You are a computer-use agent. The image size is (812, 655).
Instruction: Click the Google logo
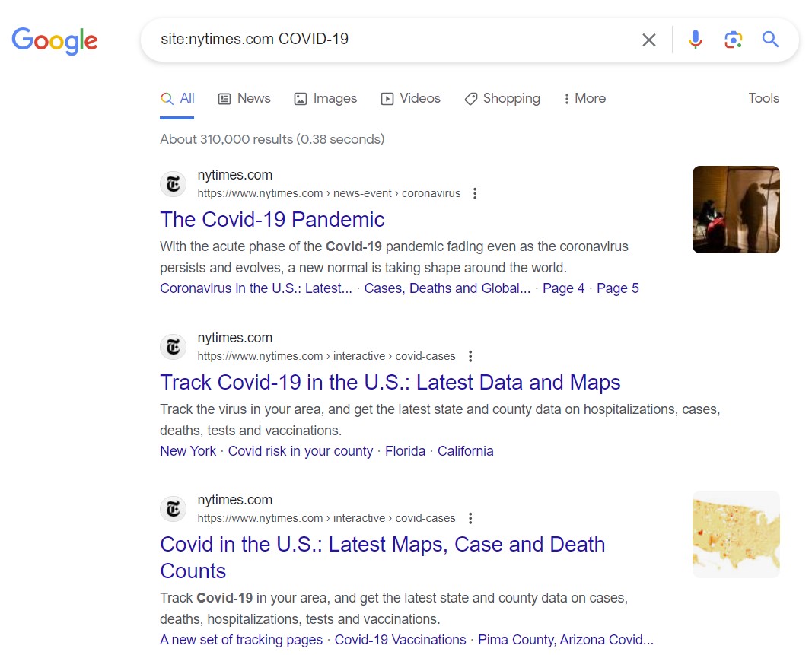(55, 40)
